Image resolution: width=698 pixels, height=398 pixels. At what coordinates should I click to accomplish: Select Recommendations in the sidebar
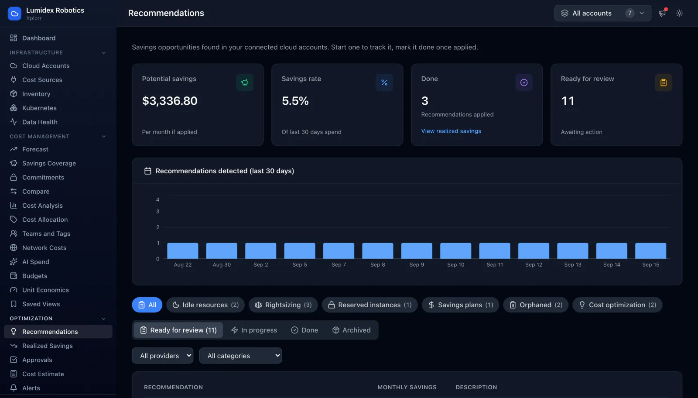58,332
